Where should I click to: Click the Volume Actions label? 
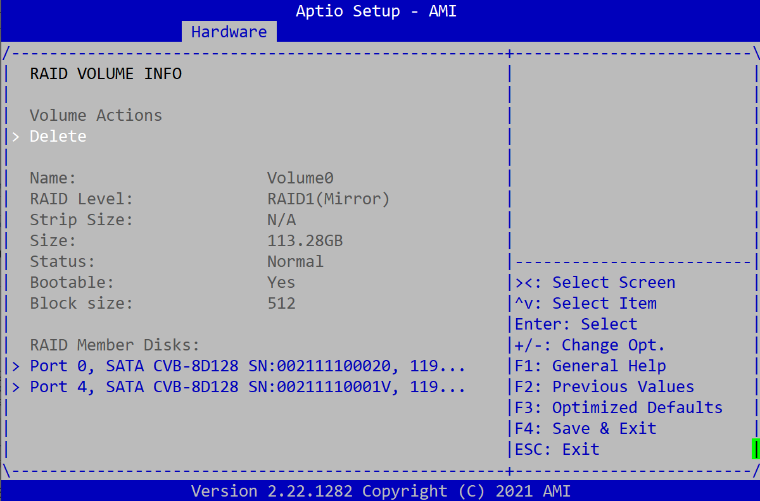tap(96, 115)
